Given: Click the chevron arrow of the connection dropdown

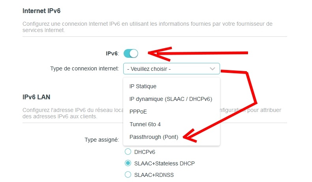Looking at the screenshot, I should click(x=212, y=69).
